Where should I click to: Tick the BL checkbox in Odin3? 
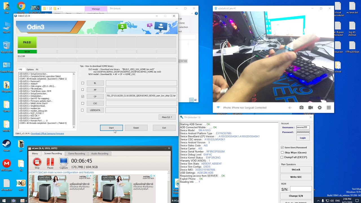pos(83,83)
